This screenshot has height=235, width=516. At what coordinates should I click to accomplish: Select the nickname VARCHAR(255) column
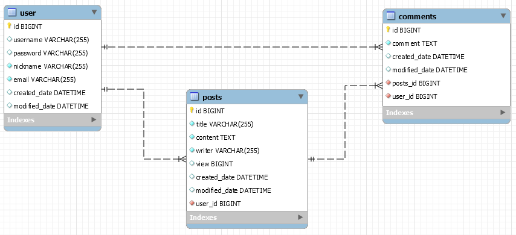coord(51,66)
